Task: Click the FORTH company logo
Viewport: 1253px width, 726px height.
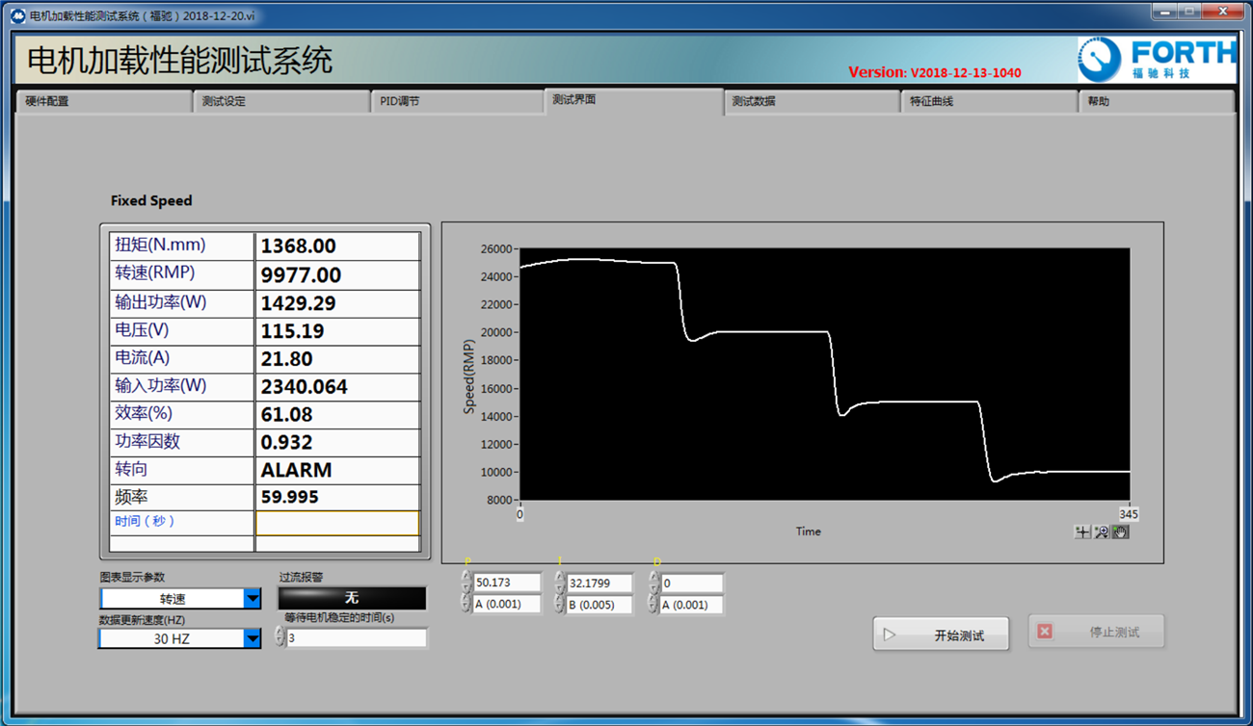Action: click(1156, 60)
